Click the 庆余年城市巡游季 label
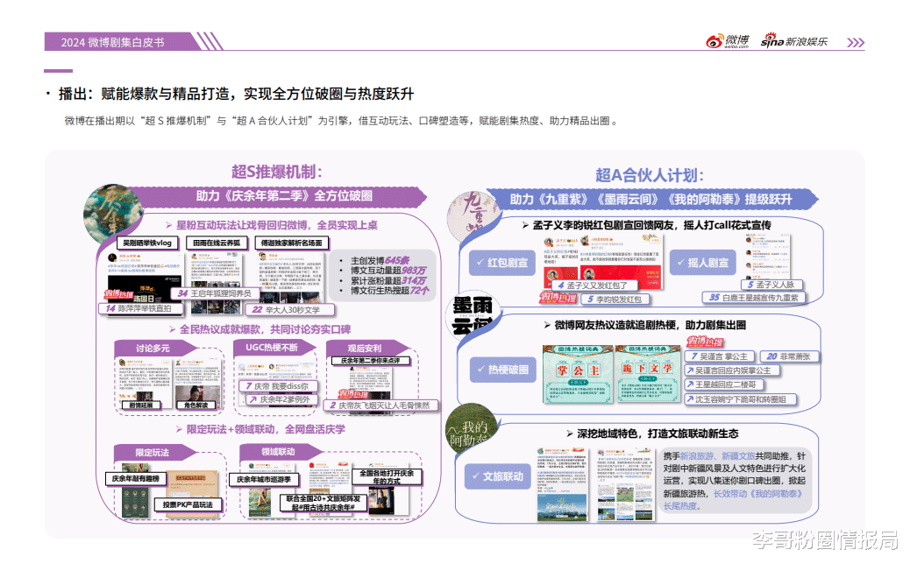910x564 pixels. [x=264, y=479]
